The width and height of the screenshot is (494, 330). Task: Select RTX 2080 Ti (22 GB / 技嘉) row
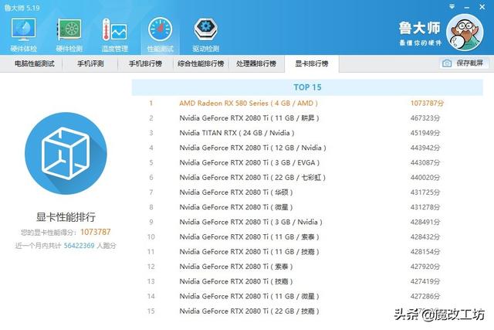click(x=307, y=311)
